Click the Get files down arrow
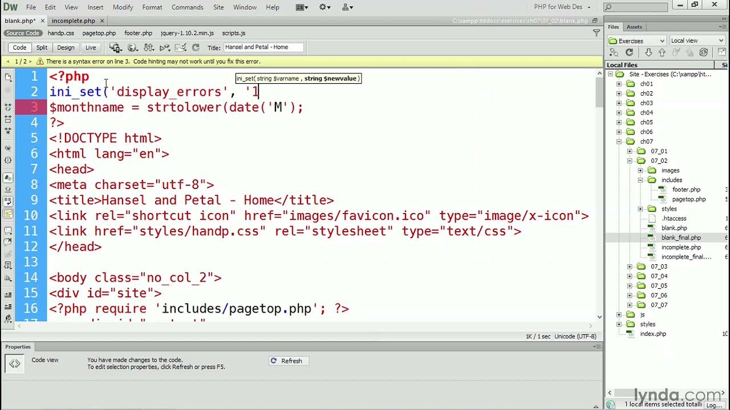Image resolution: width=730 pixels, height=410 pixels. (x=648, y=52)
